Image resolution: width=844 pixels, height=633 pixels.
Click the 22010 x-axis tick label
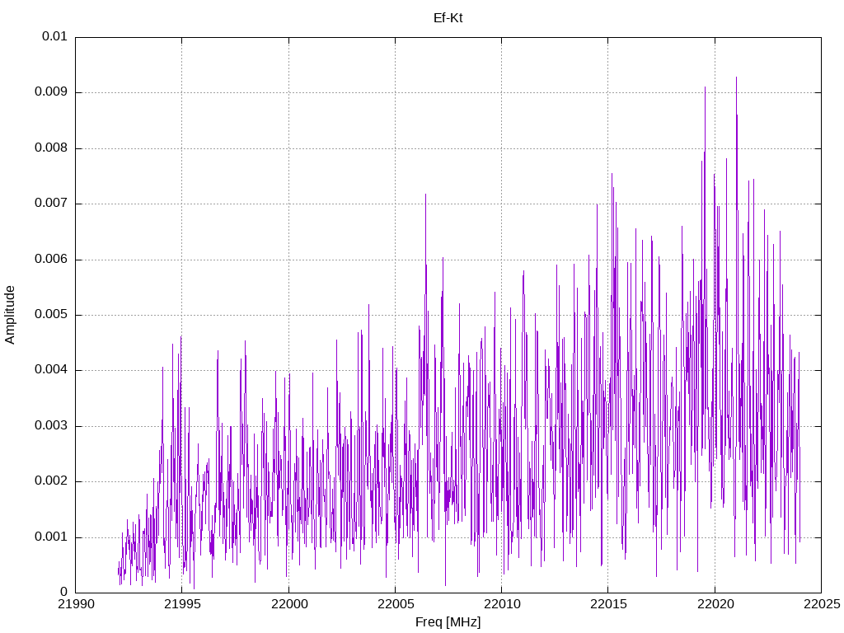click(x=502, y=604)
